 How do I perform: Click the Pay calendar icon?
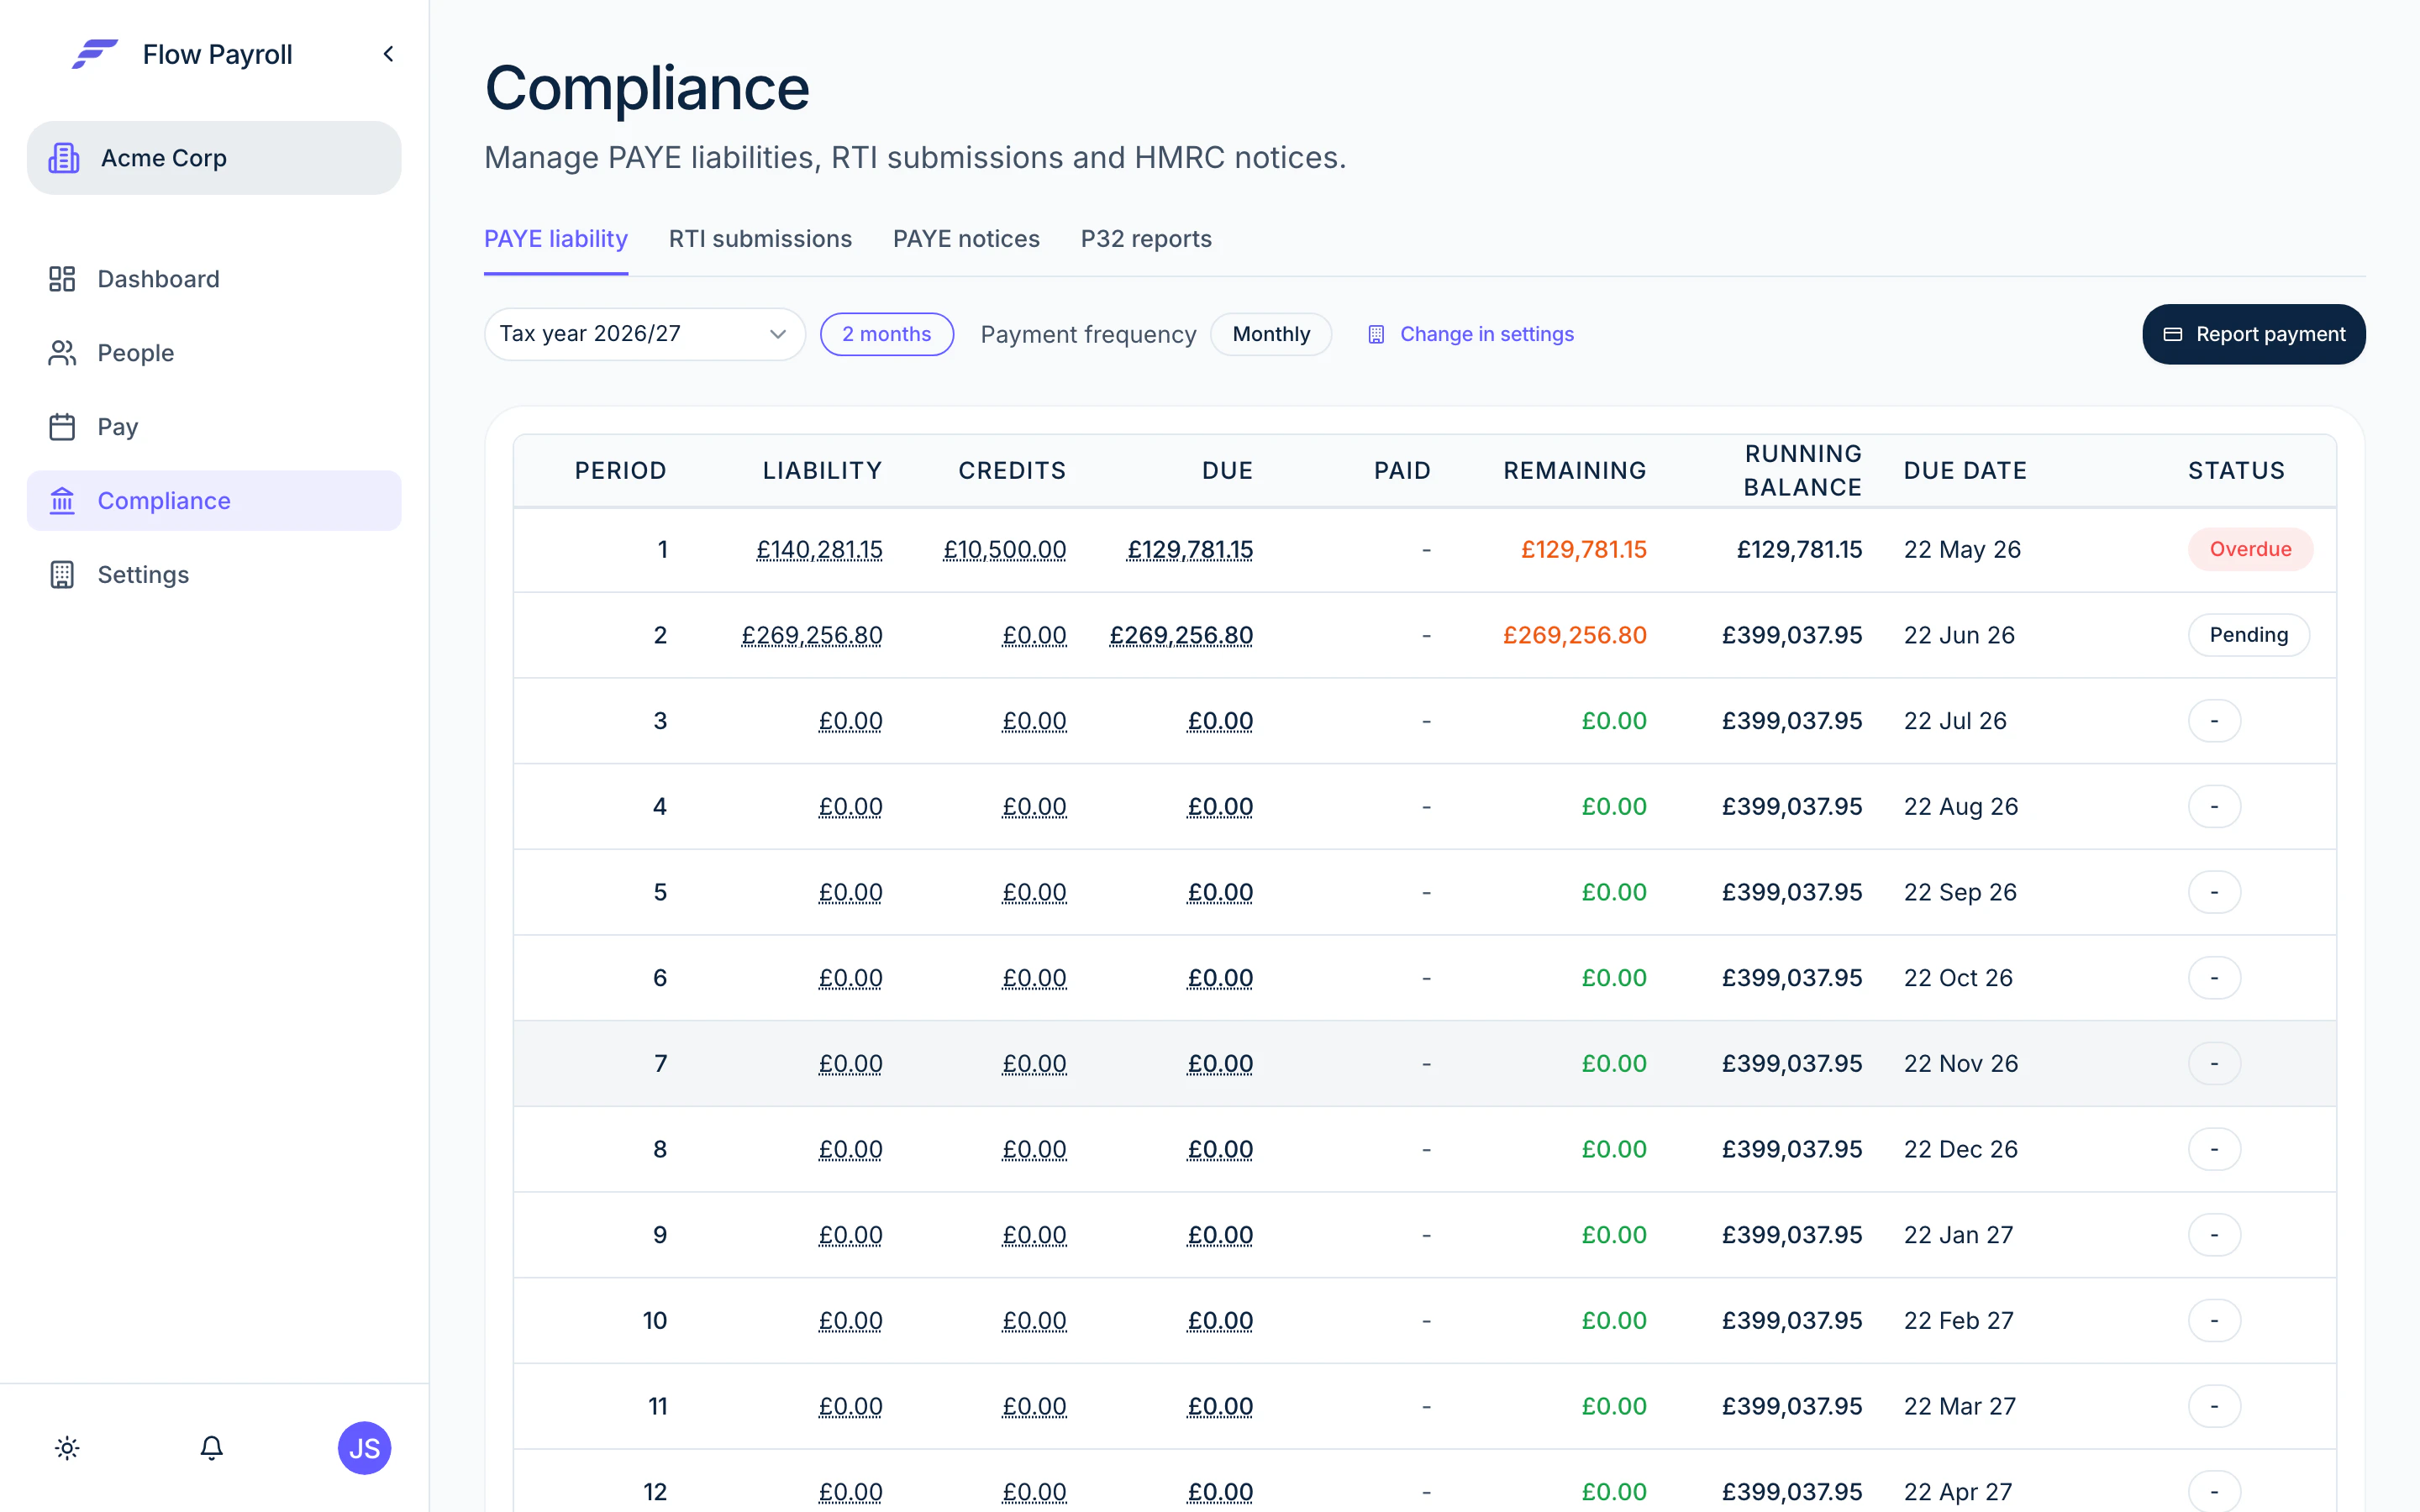click(62, 427)
